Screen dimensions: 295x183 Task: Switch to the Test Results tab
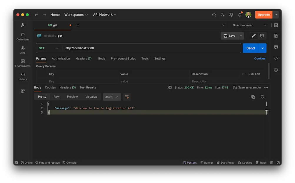pyautogui.click(x=88, y=87)
